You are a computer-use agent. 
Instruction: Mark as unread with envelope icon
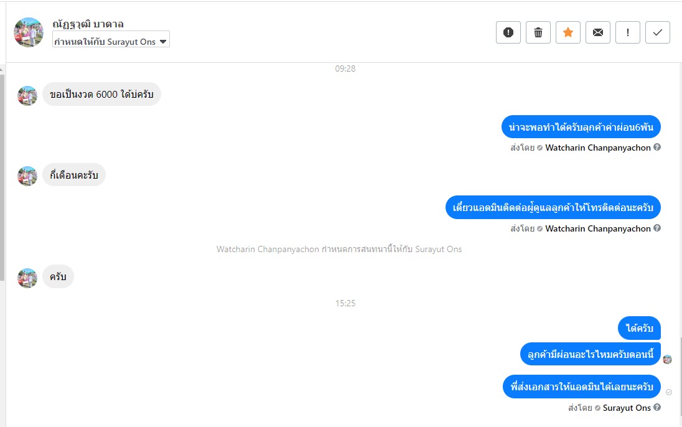[x=598, y=32]
